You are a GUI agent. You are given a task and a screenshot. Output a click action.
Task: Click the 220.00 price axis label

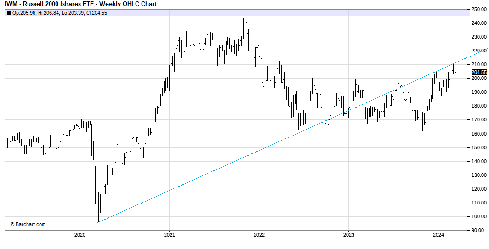479,51
